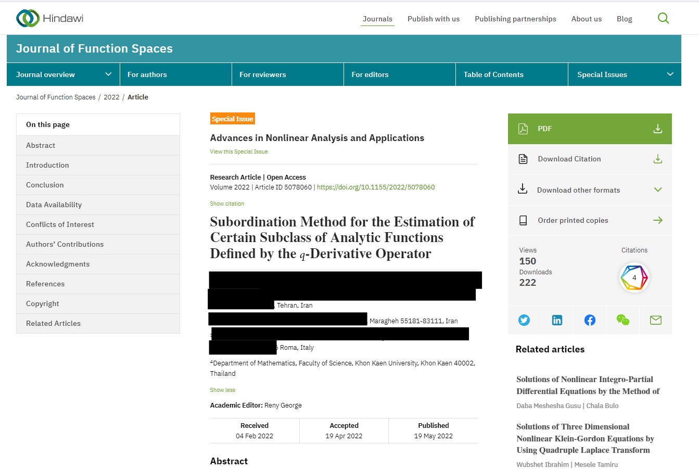Click the search magnifier icon

[663, 18]
